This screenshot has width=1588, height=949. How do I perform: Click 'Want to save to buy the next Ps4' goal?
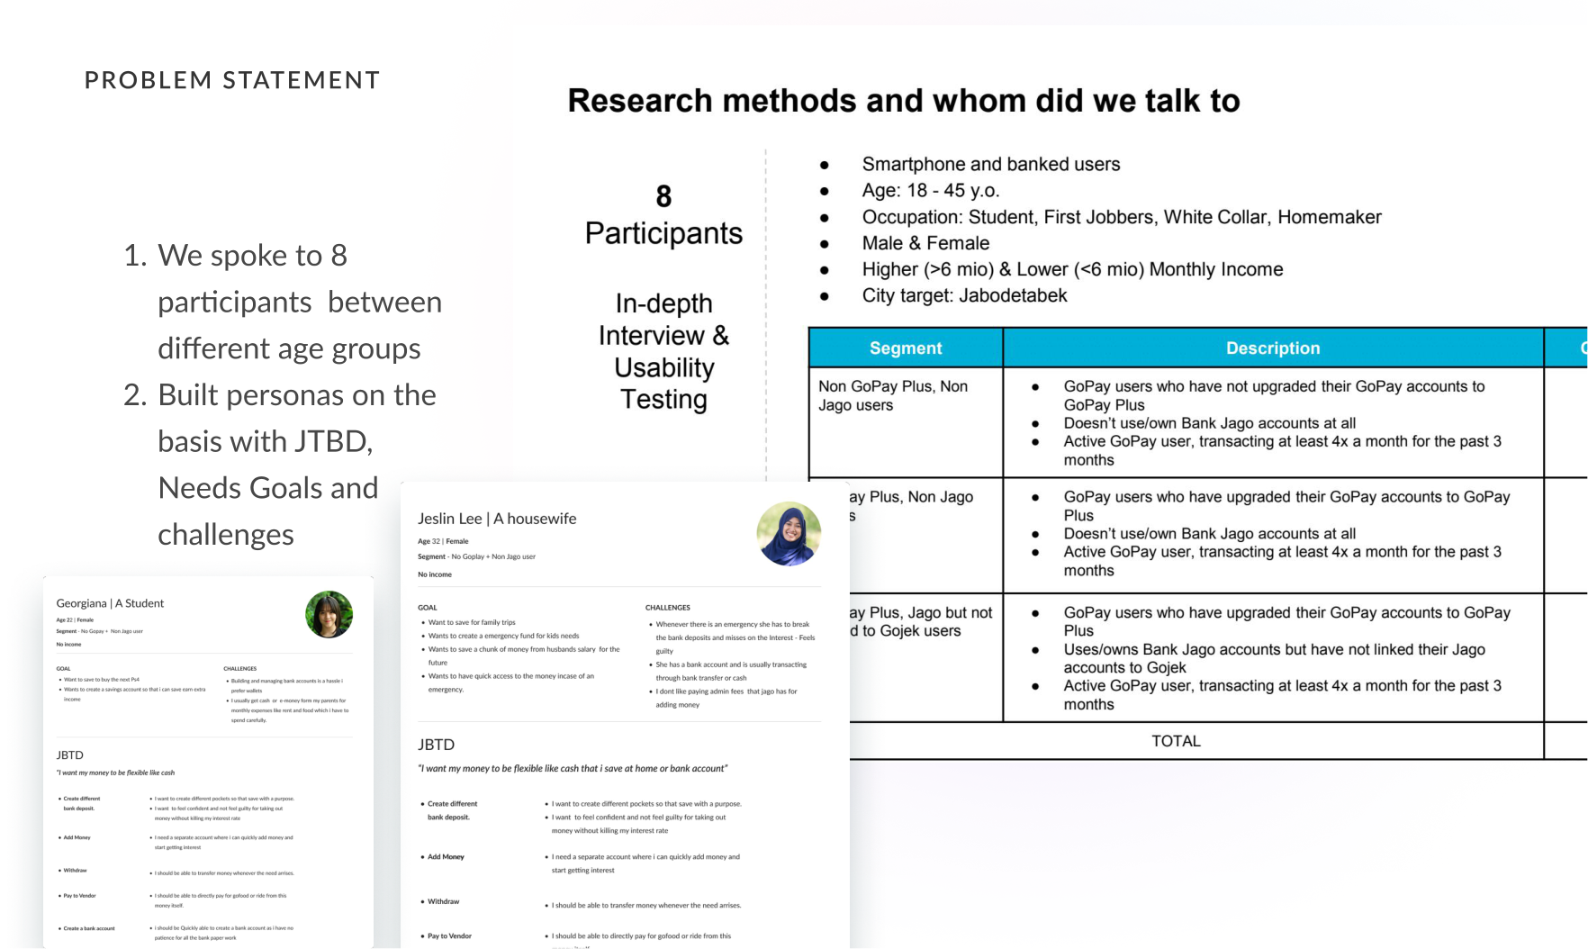[x=102, y=680]
